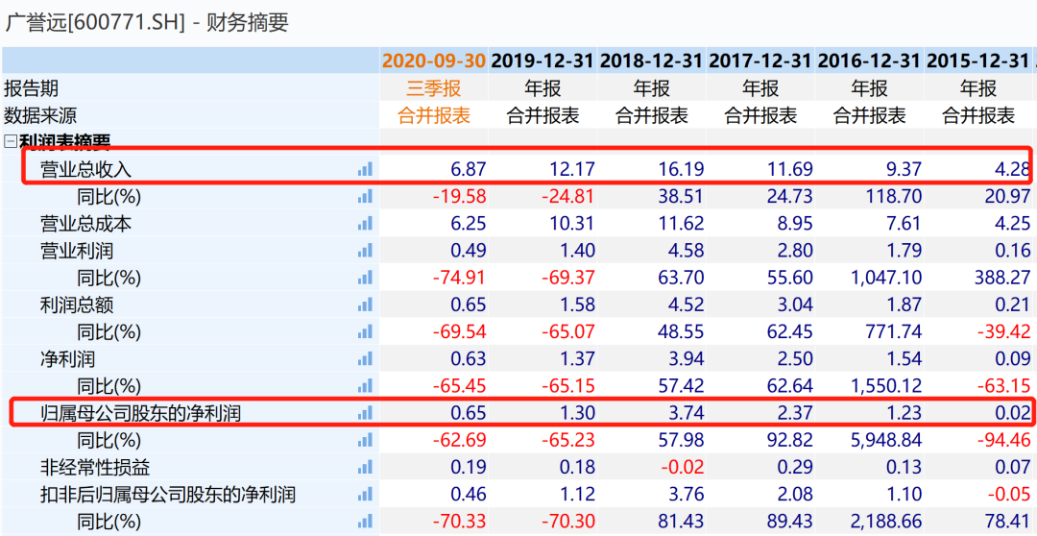Click the 三季报 report period cell
The width and height of the screenshot is (1037, 536).
point(434,88)
